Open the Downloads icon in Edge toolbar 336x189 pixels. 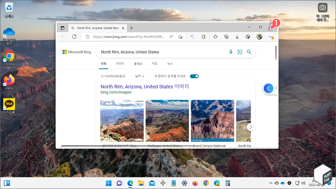coord(237,37)
